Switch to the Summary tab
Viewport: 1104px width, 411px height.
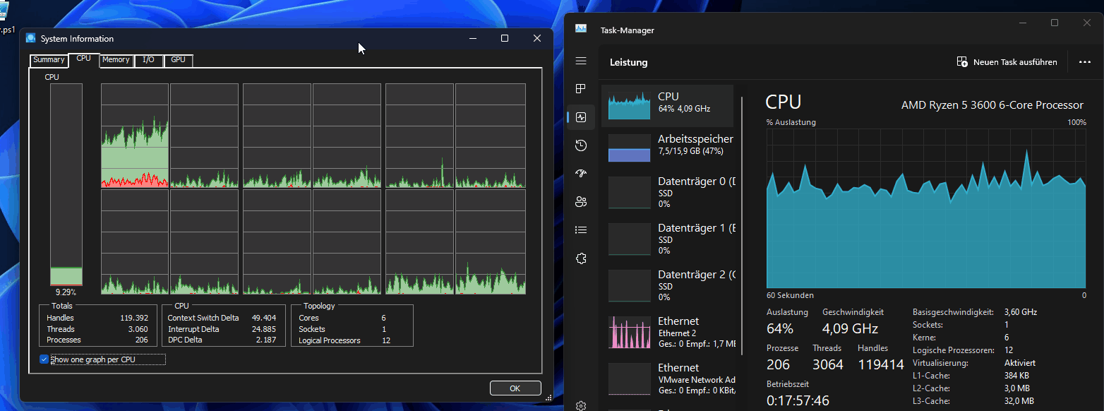tap(49, 60)
